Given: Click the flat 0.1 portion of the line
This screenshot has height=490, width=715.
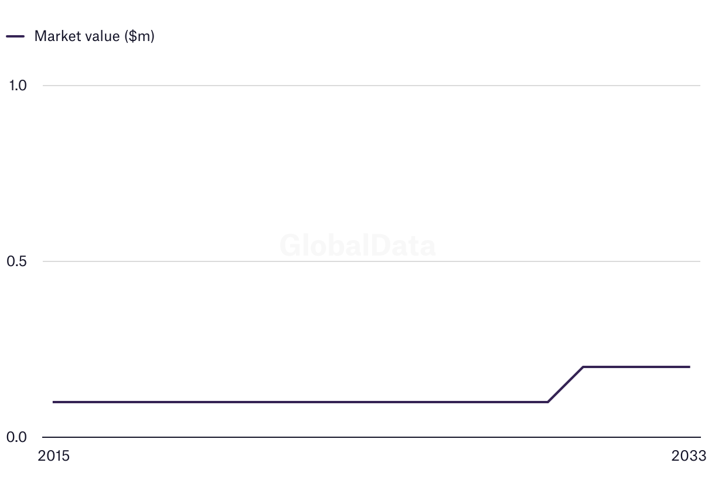Looking at the screenshot, I should click(293, 402).
